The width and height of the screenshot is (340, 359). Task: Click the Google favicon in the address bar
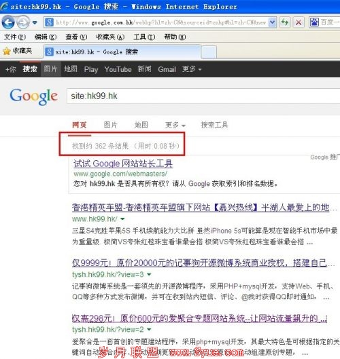(x=49, y=22)
